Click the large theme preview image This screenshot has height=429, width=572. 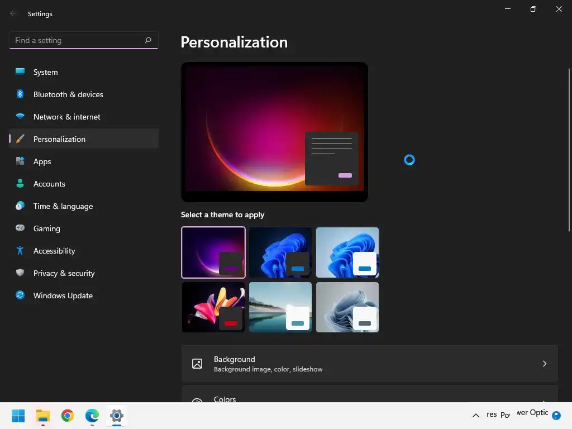274,132
